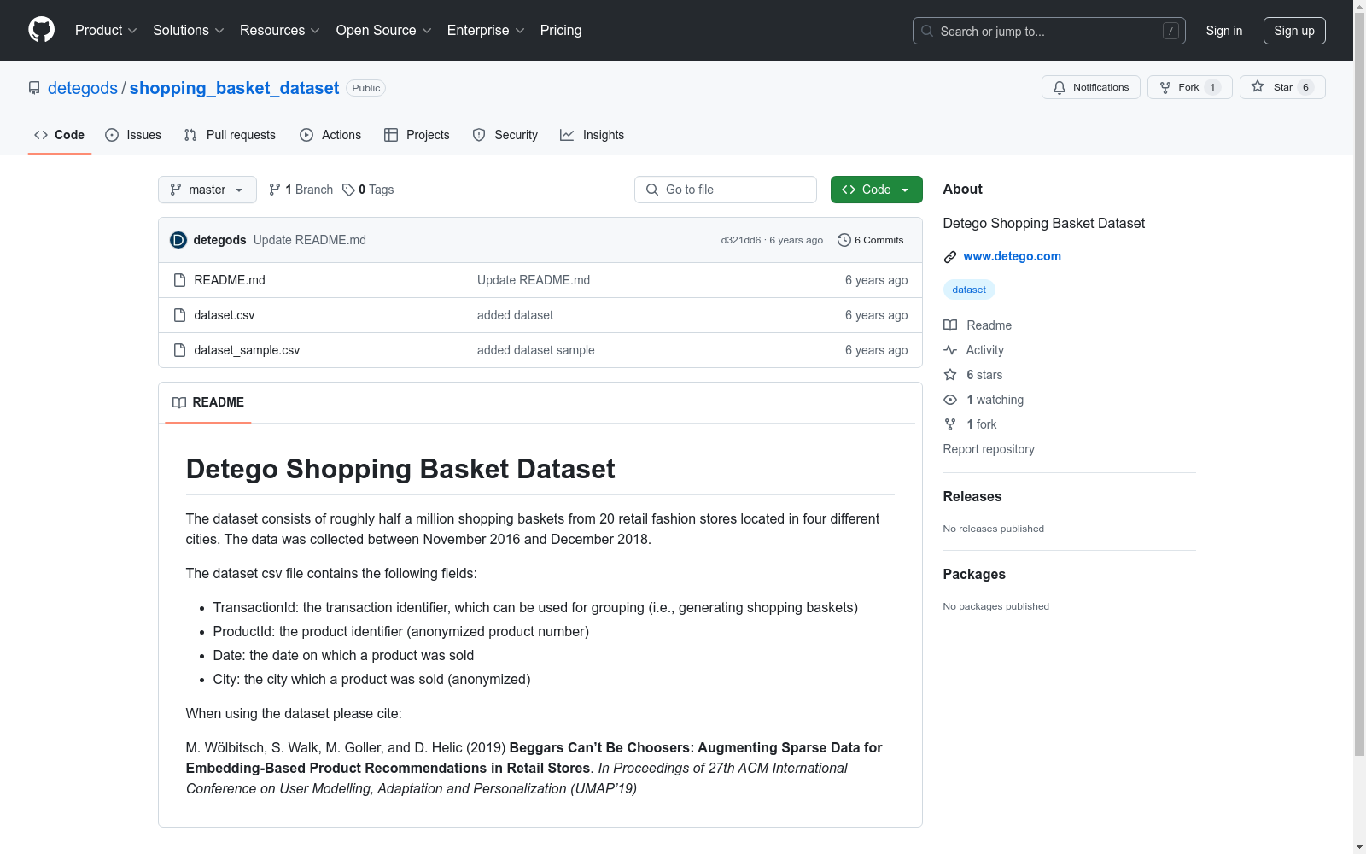The image size is (1366, 854).
Task: Open the Projects tab
Action: point(417,135)
